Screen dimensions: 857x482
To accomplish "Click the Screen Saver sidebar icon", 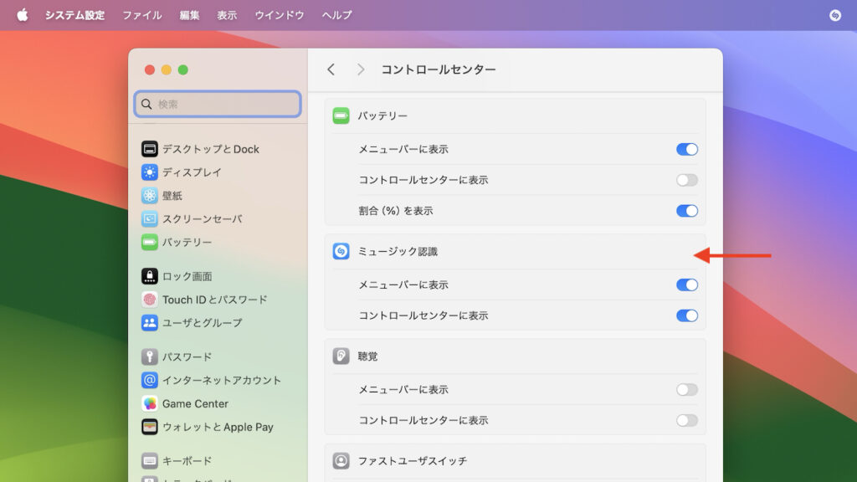I will tap(150, 219).
